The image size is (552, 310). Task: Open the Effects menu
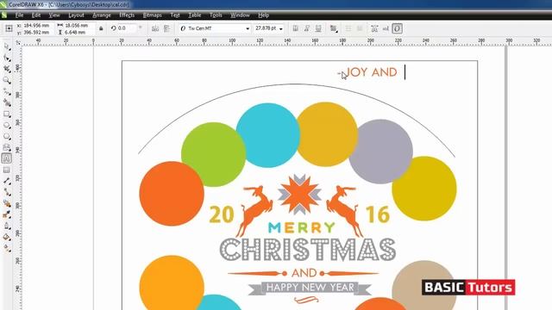pos(127,15)
